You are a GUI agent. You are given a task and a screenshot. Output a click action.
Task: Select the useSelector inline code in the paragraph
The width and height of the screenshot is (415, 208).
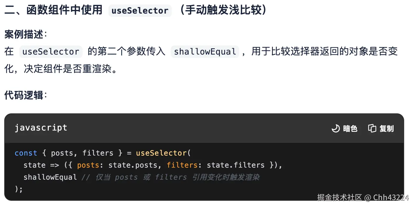[x=51, y=52]
